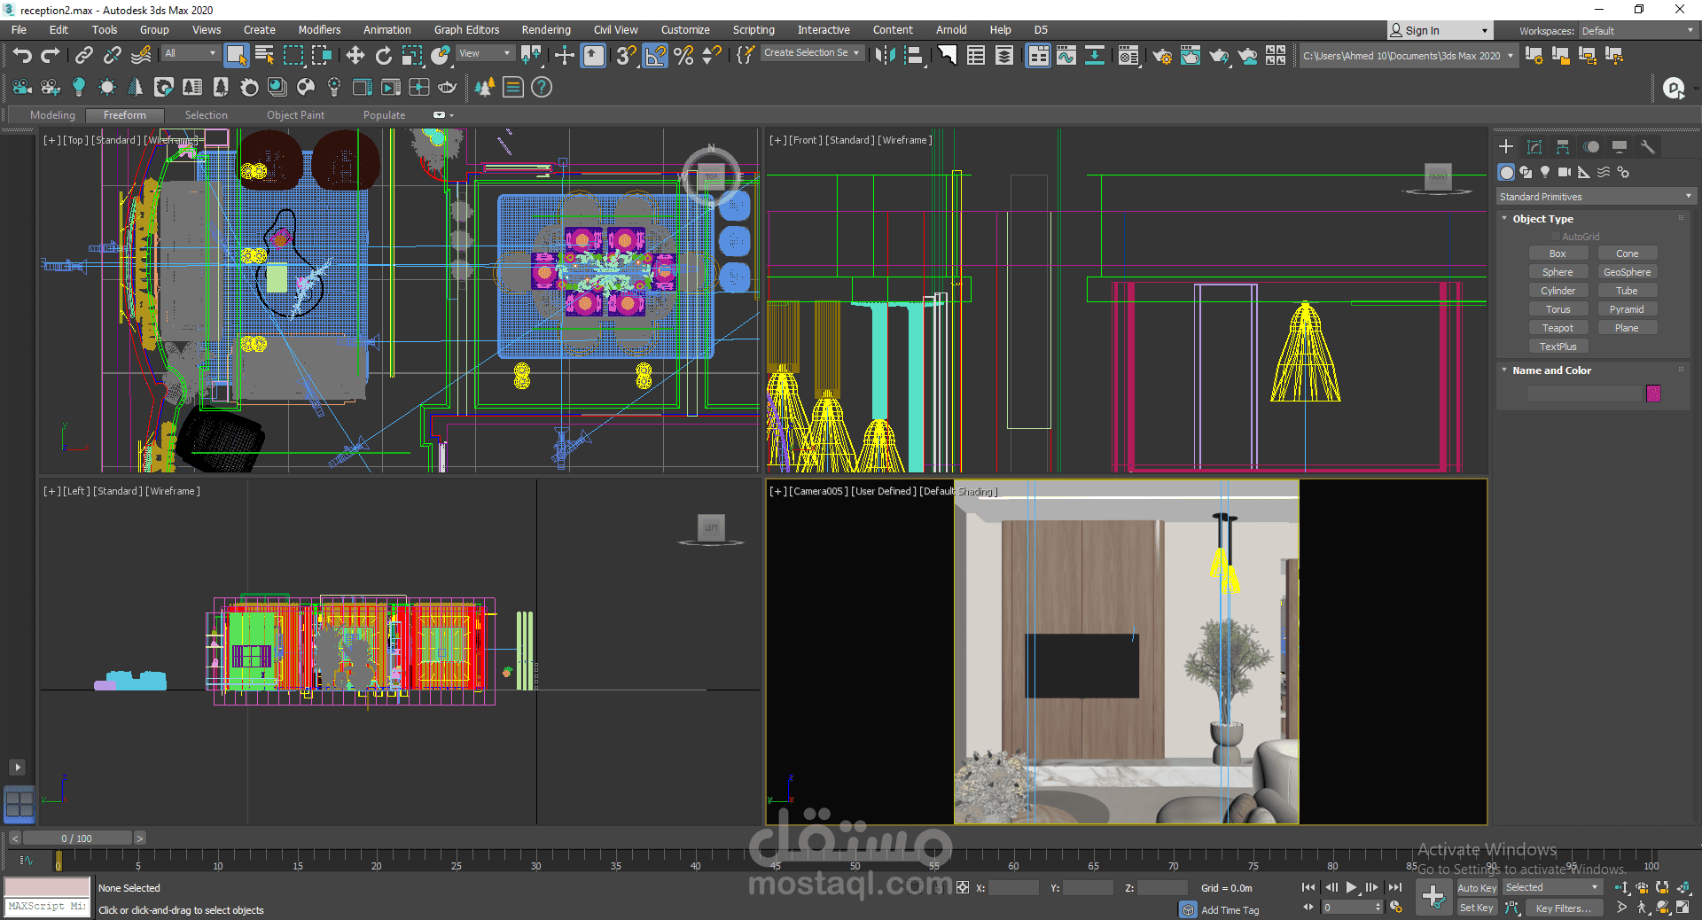The image size is (1702, 920).
Task: Open the Standard Primitives dropdown
Action: click(1596, 197)
